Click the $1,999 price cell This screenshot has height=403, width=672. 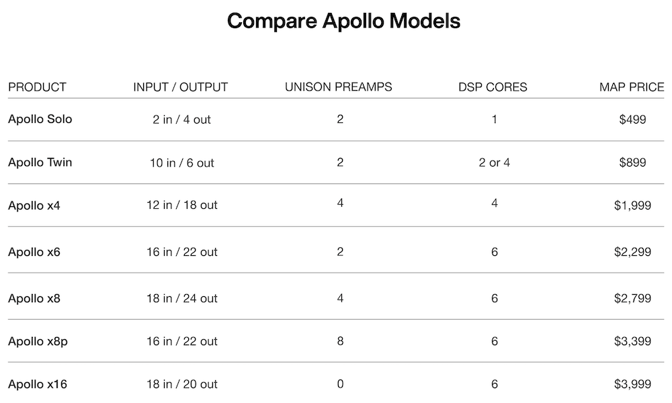tap(632, 206)
